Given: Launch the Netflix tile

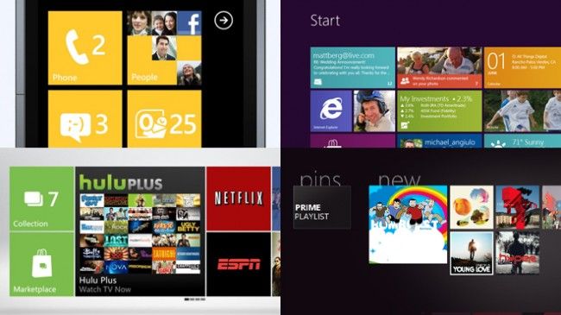Looking at the screenshot, I should [x=238, y=198].
